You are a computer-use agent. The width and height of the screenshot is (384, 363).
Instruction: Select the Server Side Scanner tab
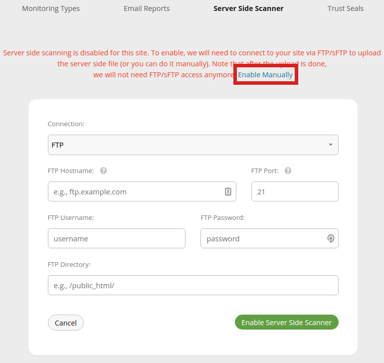248,8
